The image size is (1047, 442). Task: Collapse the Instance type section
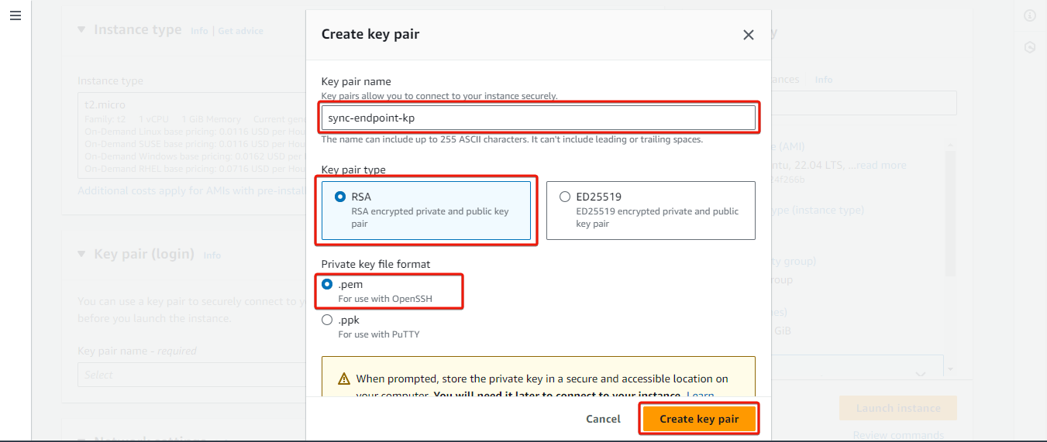click(x=82, y=29)
